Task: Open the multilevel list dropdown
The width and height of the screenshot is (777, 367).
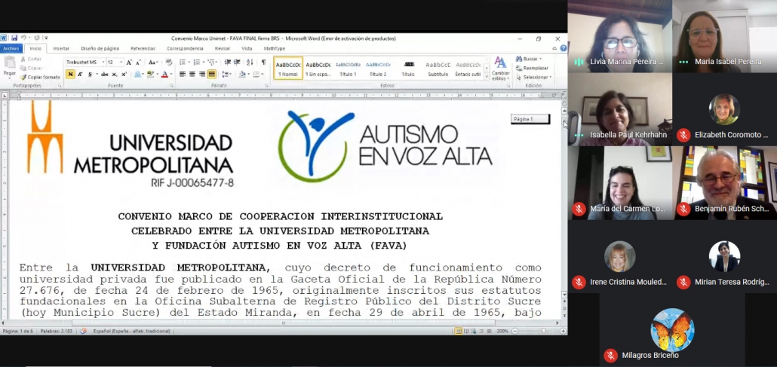Action: click(x=216, y=63)
